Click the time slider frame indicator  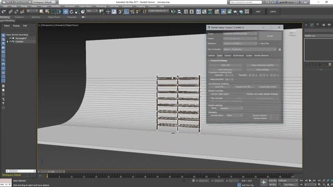coord(52,171)
